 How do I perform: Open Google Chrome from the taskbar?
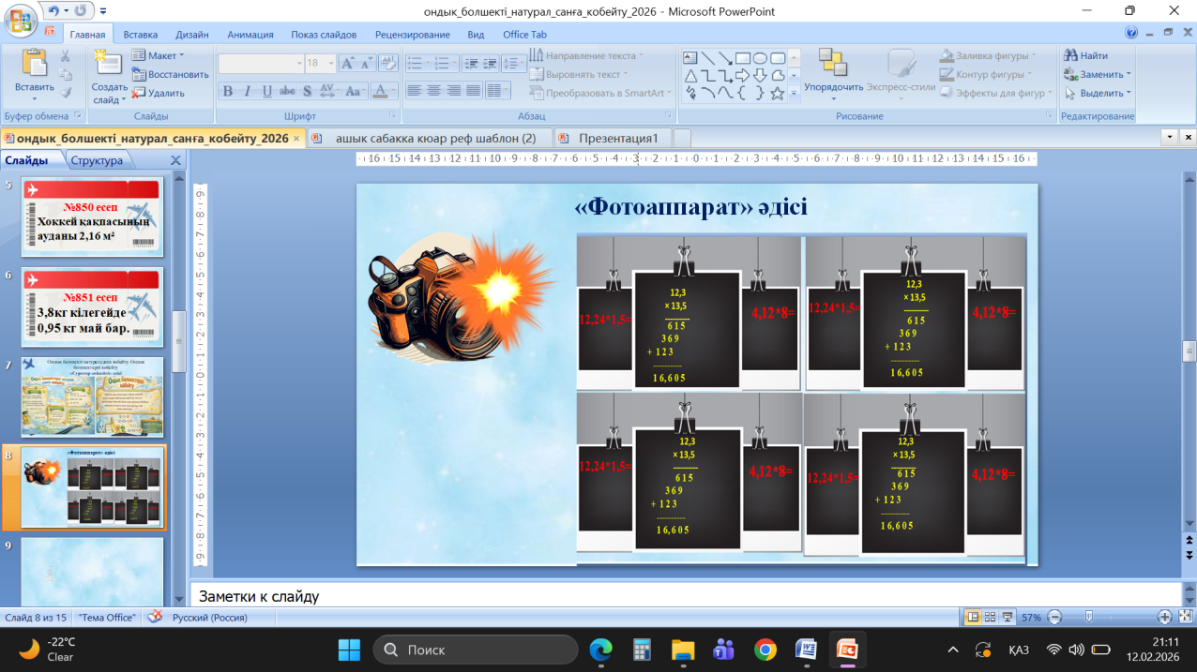point(765,650)
